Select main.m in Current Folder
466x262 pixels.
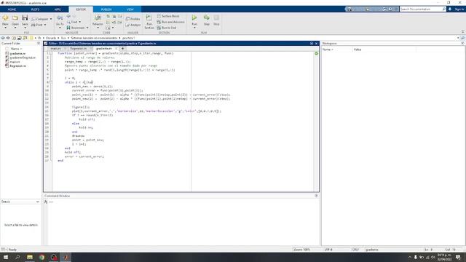pyautogui.click(x=15, y=62)
